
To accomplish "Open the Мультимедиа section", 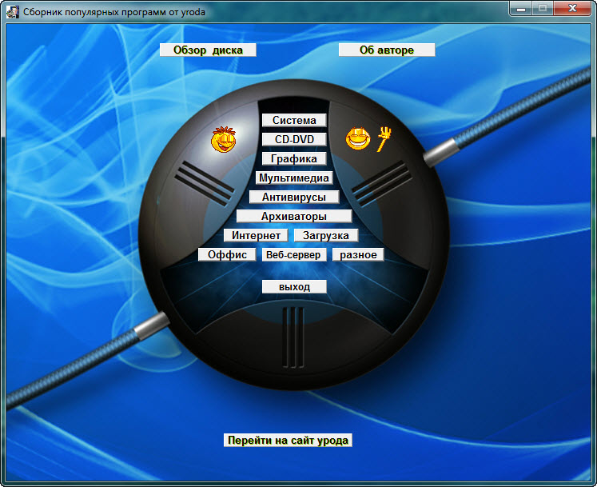I will tap(294, 178).
